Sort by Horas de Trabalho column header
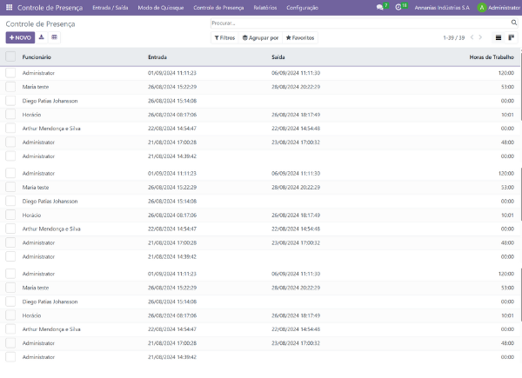Screen dimensions: 522x378 [x=492, y=57]
